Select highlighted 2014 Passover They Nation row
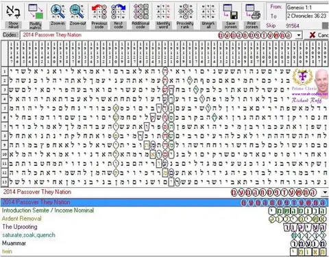This screenshot has width=329, height=257. click(164, 202)
